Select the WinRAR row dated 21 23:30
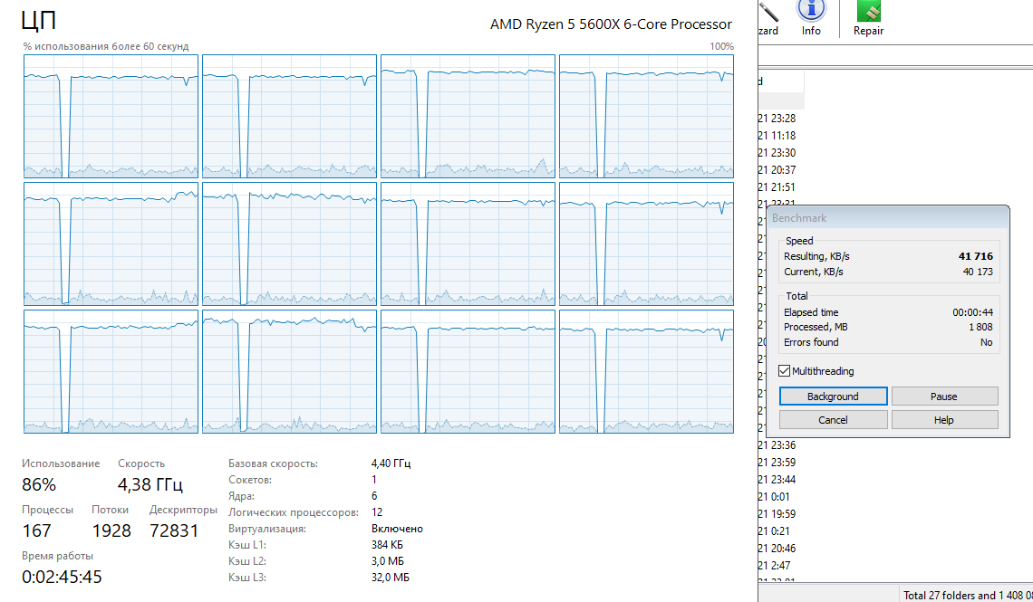 777,153
